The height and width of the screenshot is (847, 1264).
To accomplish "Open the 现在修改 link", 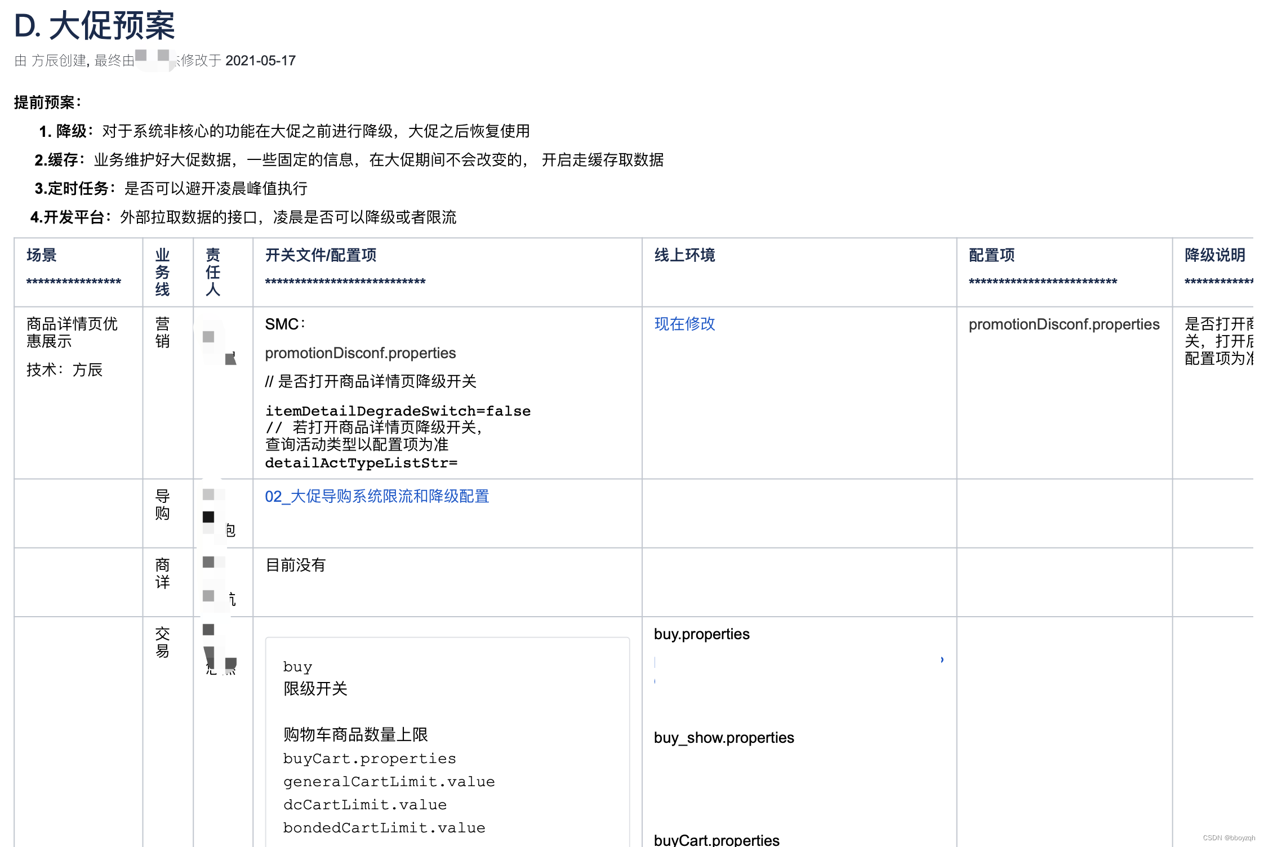I will (684, 324).
